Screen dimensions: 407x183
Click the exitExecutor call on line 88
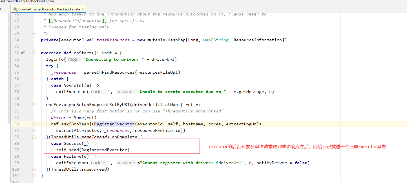tap(71, 92)
